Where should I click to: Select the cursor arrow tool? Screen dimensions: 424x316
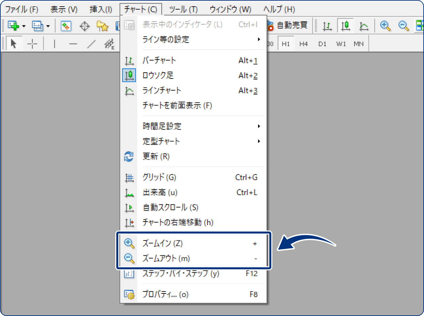(x=14, y=43)
